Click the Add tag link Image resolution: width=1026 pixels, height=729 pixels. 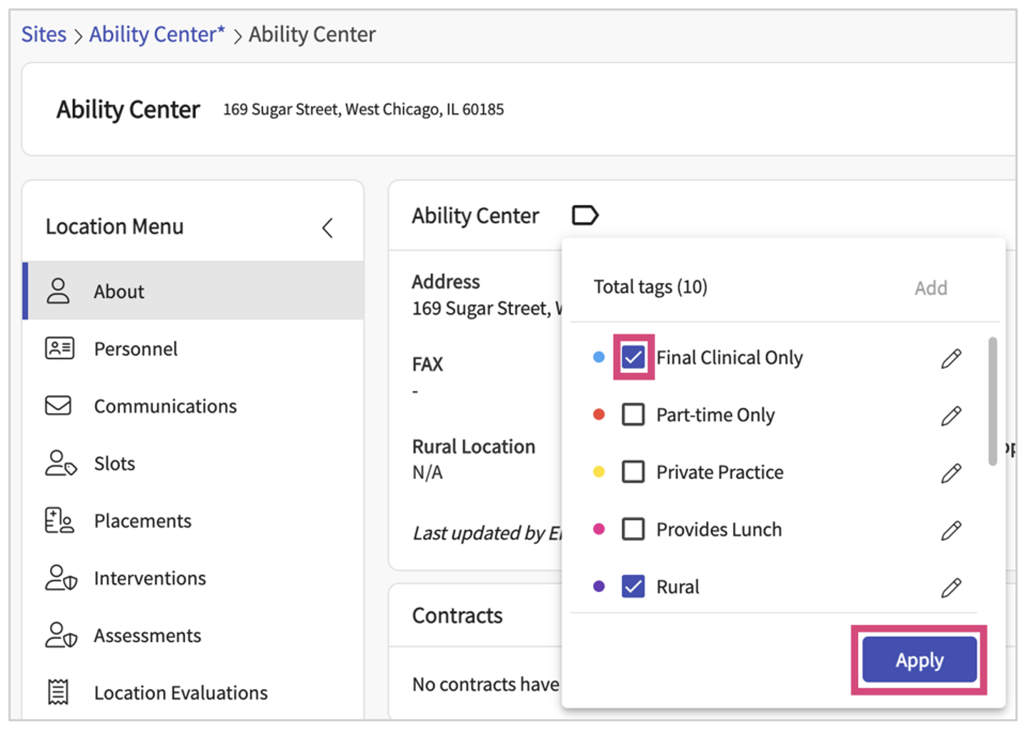pyautogui.click(x=930, y=288)
